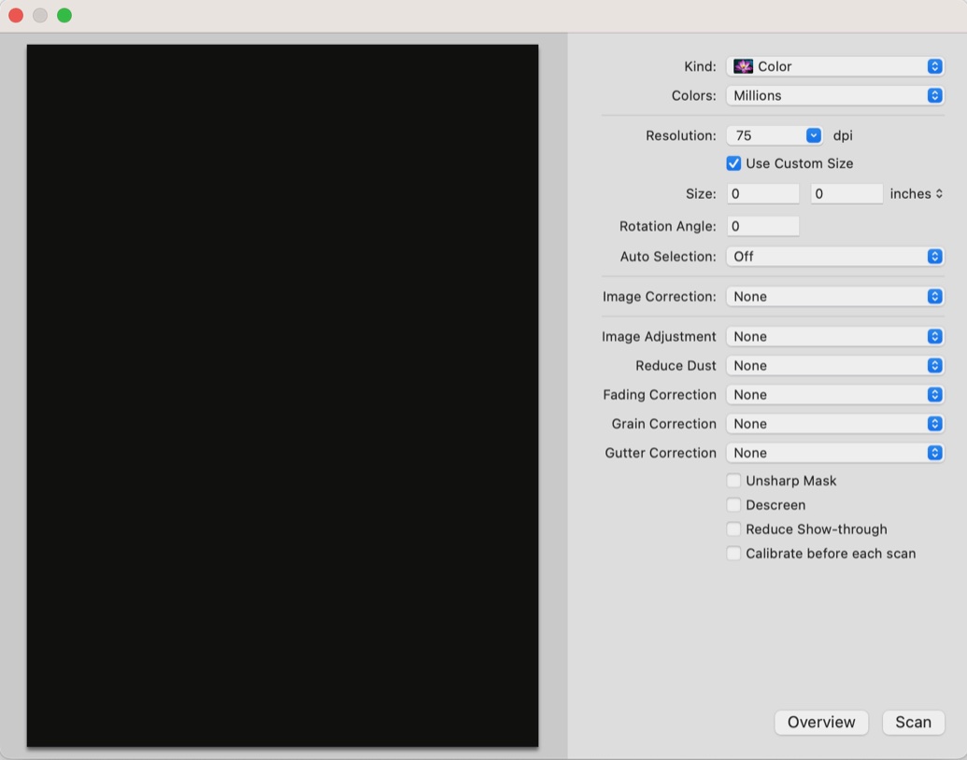The height and width of the screenshot is (760, 967).
Task: Change the inches unit selector
Action: 916,193
